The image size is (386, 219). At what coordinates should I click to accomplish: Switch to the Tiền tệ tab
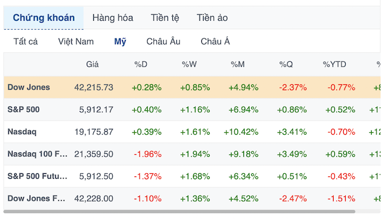[x=165, y=18]
